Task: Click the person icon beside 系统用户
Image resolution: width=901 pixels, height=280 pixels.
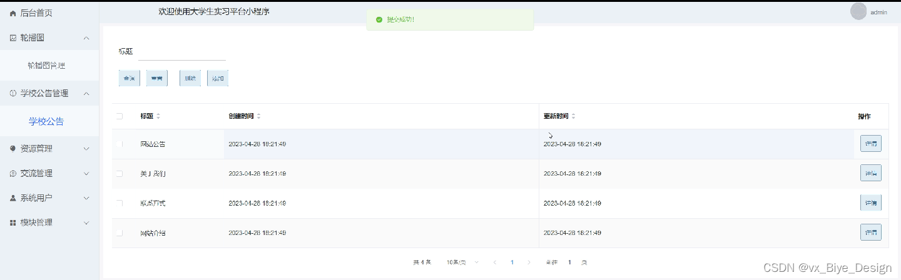Action: [13, 197]
